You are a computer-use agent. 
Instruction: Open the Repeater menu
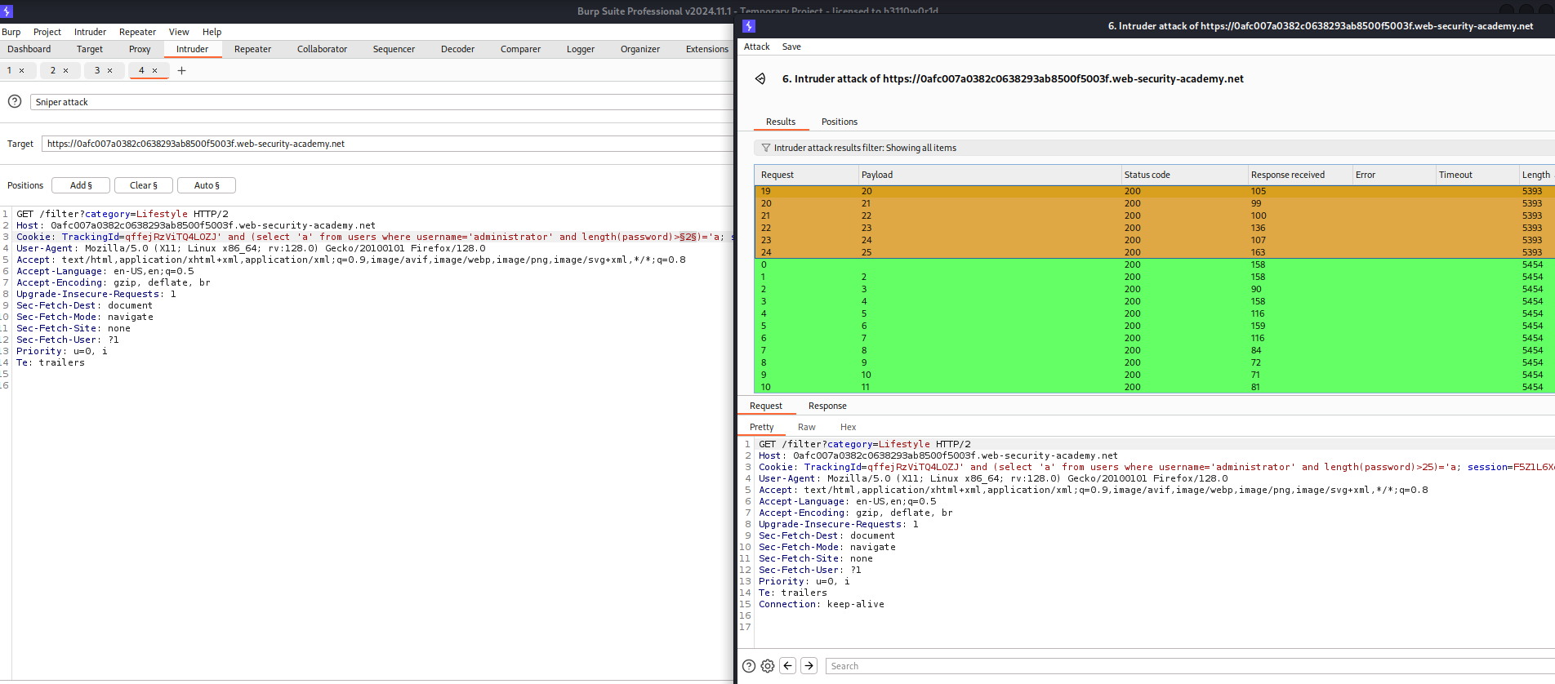coord(137,32)
